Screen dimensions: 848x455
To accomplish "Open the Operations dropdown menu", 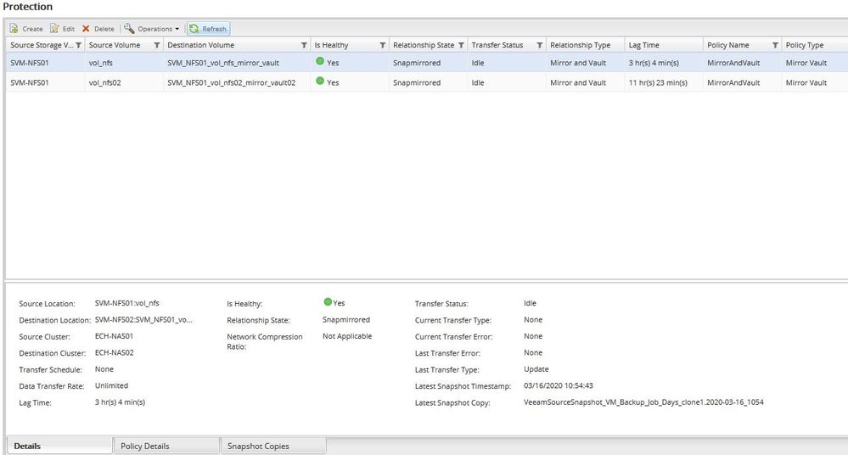I will click(x=153, y=29).
